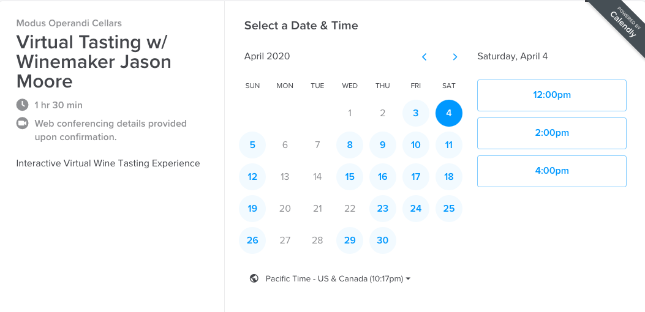Viewport: 645px width, 312px height.
Task: Select April 30 on calendar
Action: pyautogui.click(x=383, y=240)
